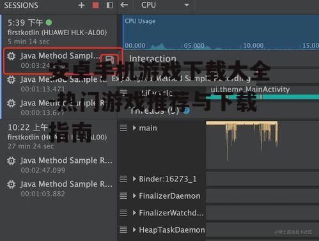Select the 5:39 firstkotlin session
This screenshot has width=319, height=241.
(x=58, y=31)
